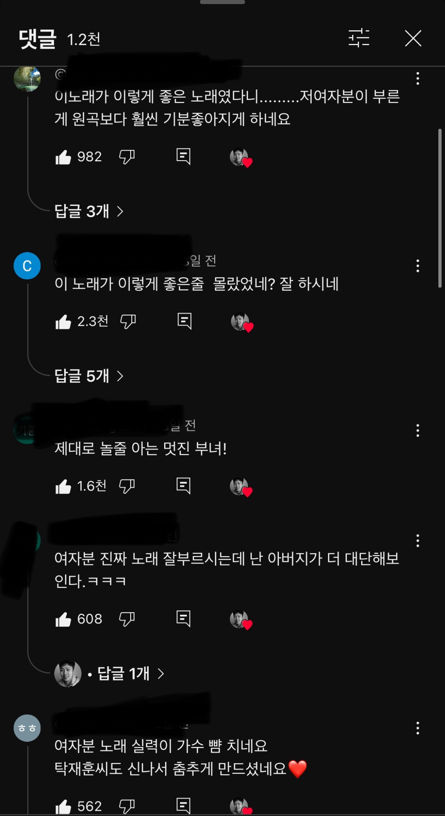Open more options for the top comment
Image resolution: width=445 pixels, height=816 pixels.
pos(418,79)
